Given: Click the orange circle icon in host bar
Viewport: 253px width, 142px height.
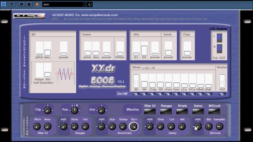Looking at the screenshot, I should [37, 4].
